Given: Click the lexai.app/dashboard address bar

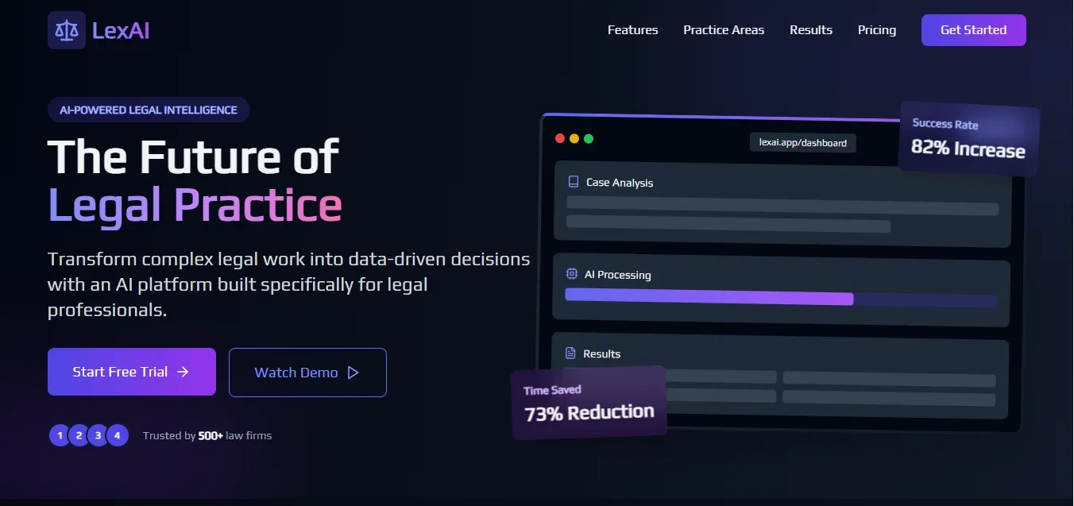Looking at the screenshot, I should [802, 143].
